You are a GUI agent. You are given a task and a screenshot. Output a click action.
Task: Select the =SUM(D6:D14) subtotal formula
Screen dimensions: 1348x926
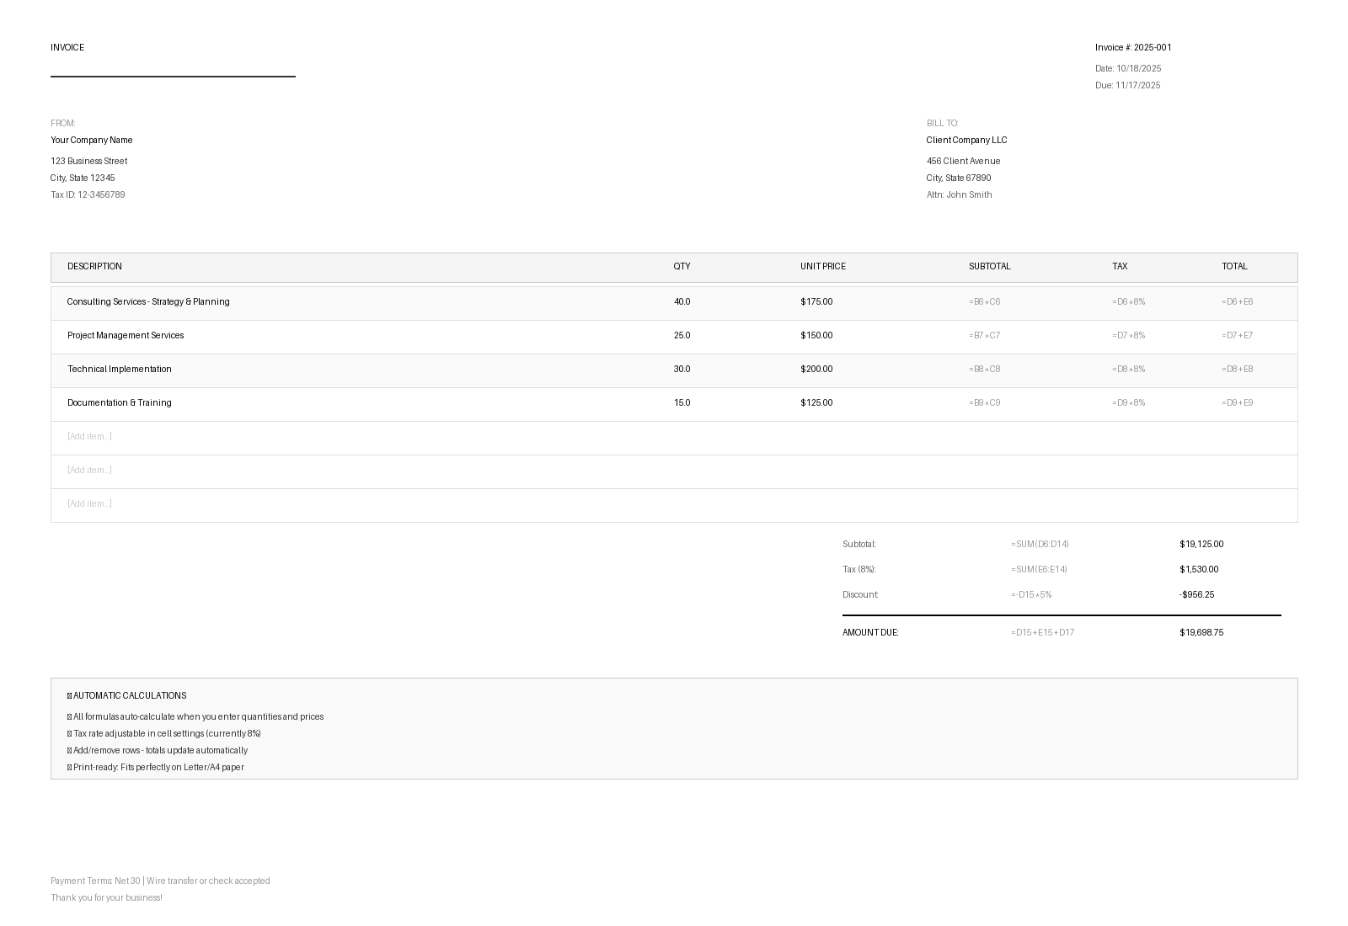(1040, 545)
